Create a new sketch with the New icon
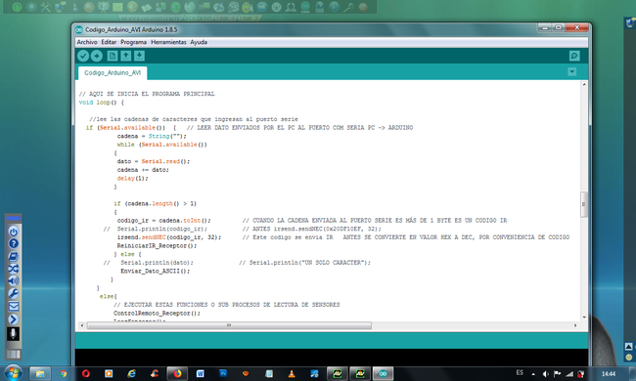Viewport: 636px width, 381px height. (113, 56)
